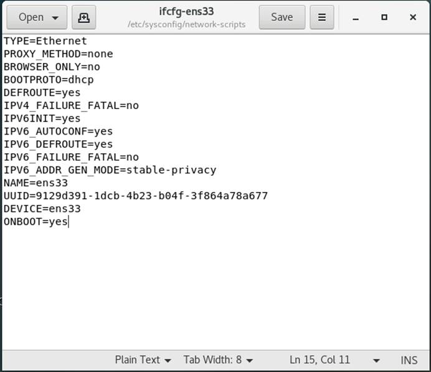Maximize the gedit window
This screenshot has height=372, width=431.
coord(384,17)
